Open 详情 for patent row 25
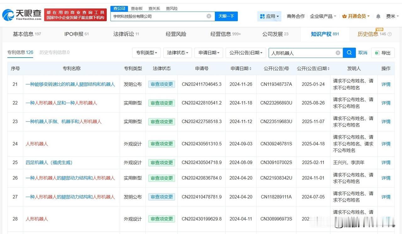This screenshot has height=234, width=402. click(x=386, y=163)
